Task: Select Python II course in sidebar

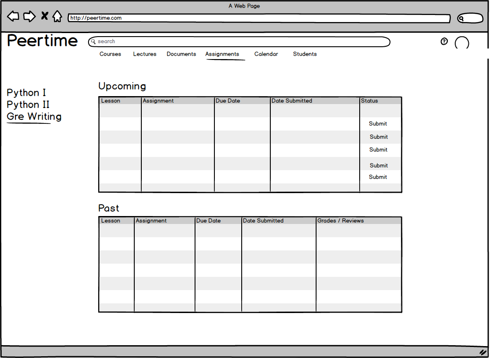Action: pos(28,105)
